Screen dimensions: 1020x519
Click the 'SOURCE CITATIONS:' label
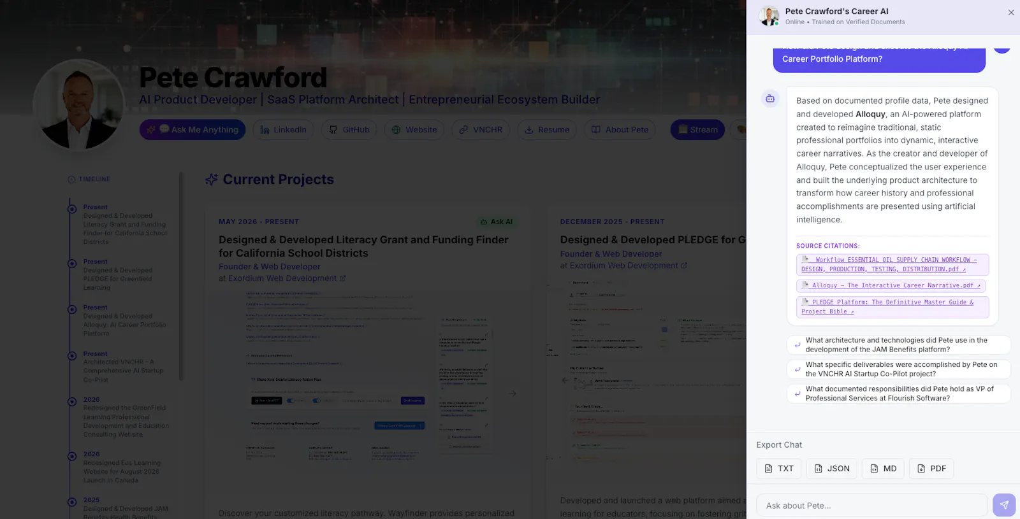pos(827,246)
